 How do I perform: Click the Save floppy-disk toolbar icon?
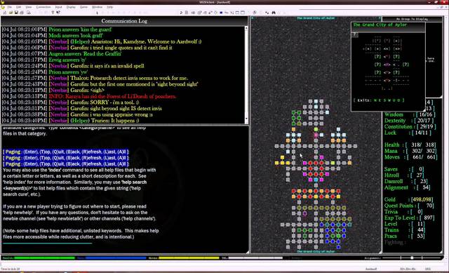(16, 13)
